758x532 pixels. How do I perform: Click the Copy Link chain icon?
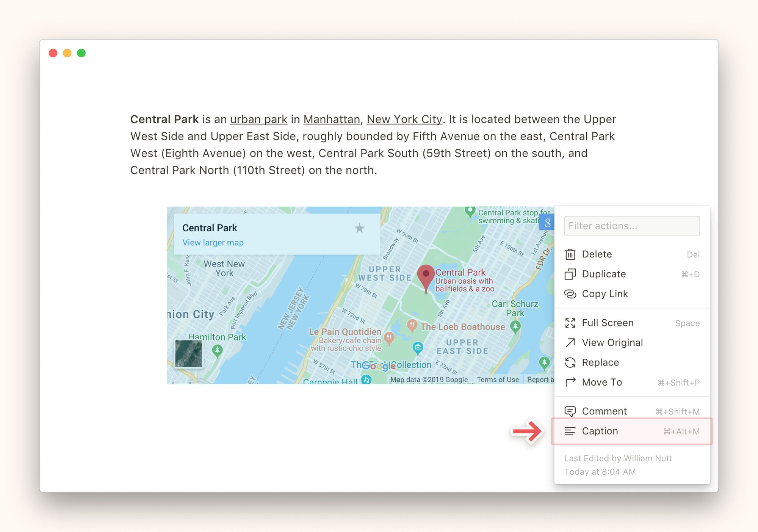[570, 294]
